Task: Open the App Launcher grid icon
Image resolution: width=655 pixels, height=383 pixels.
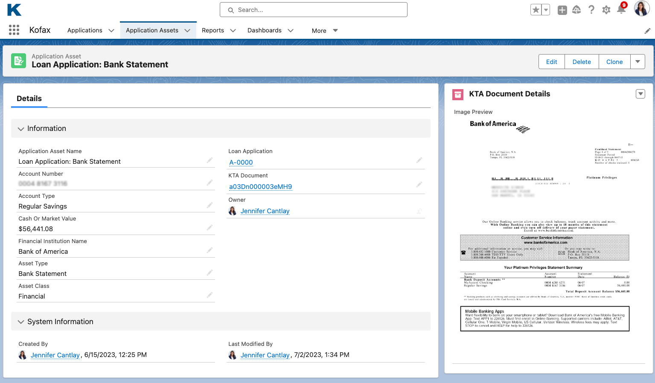Action: 14,30
